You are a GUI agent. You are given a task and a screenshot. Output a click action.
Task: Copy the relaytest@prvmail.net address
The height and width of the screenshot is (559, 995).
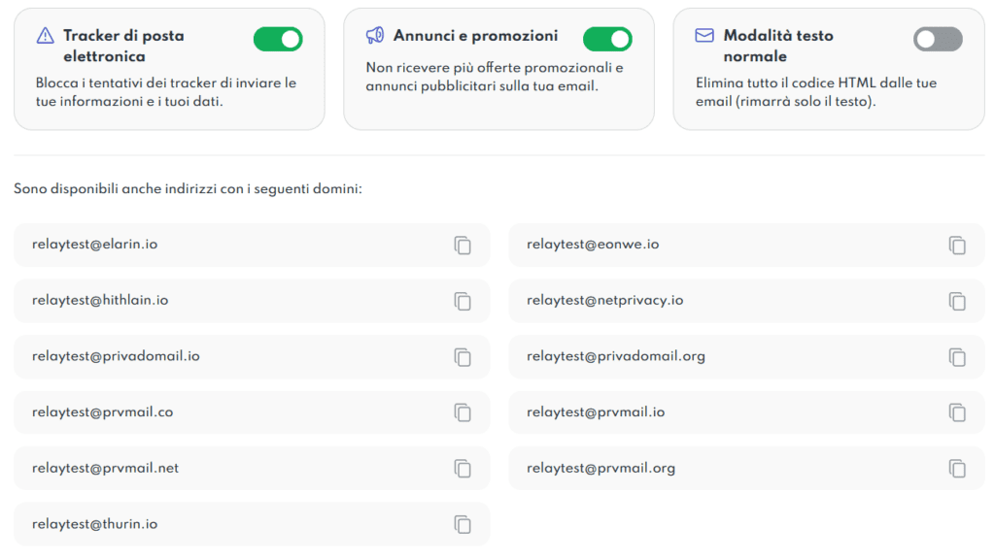463,469
